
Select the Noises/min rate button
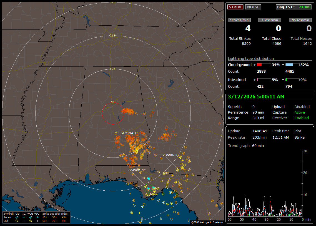300,20
